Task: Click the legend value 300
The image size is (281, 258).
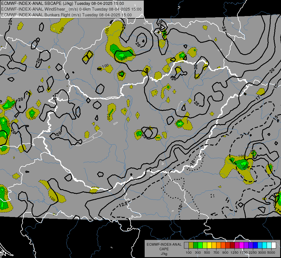Action: click(198, 253)
